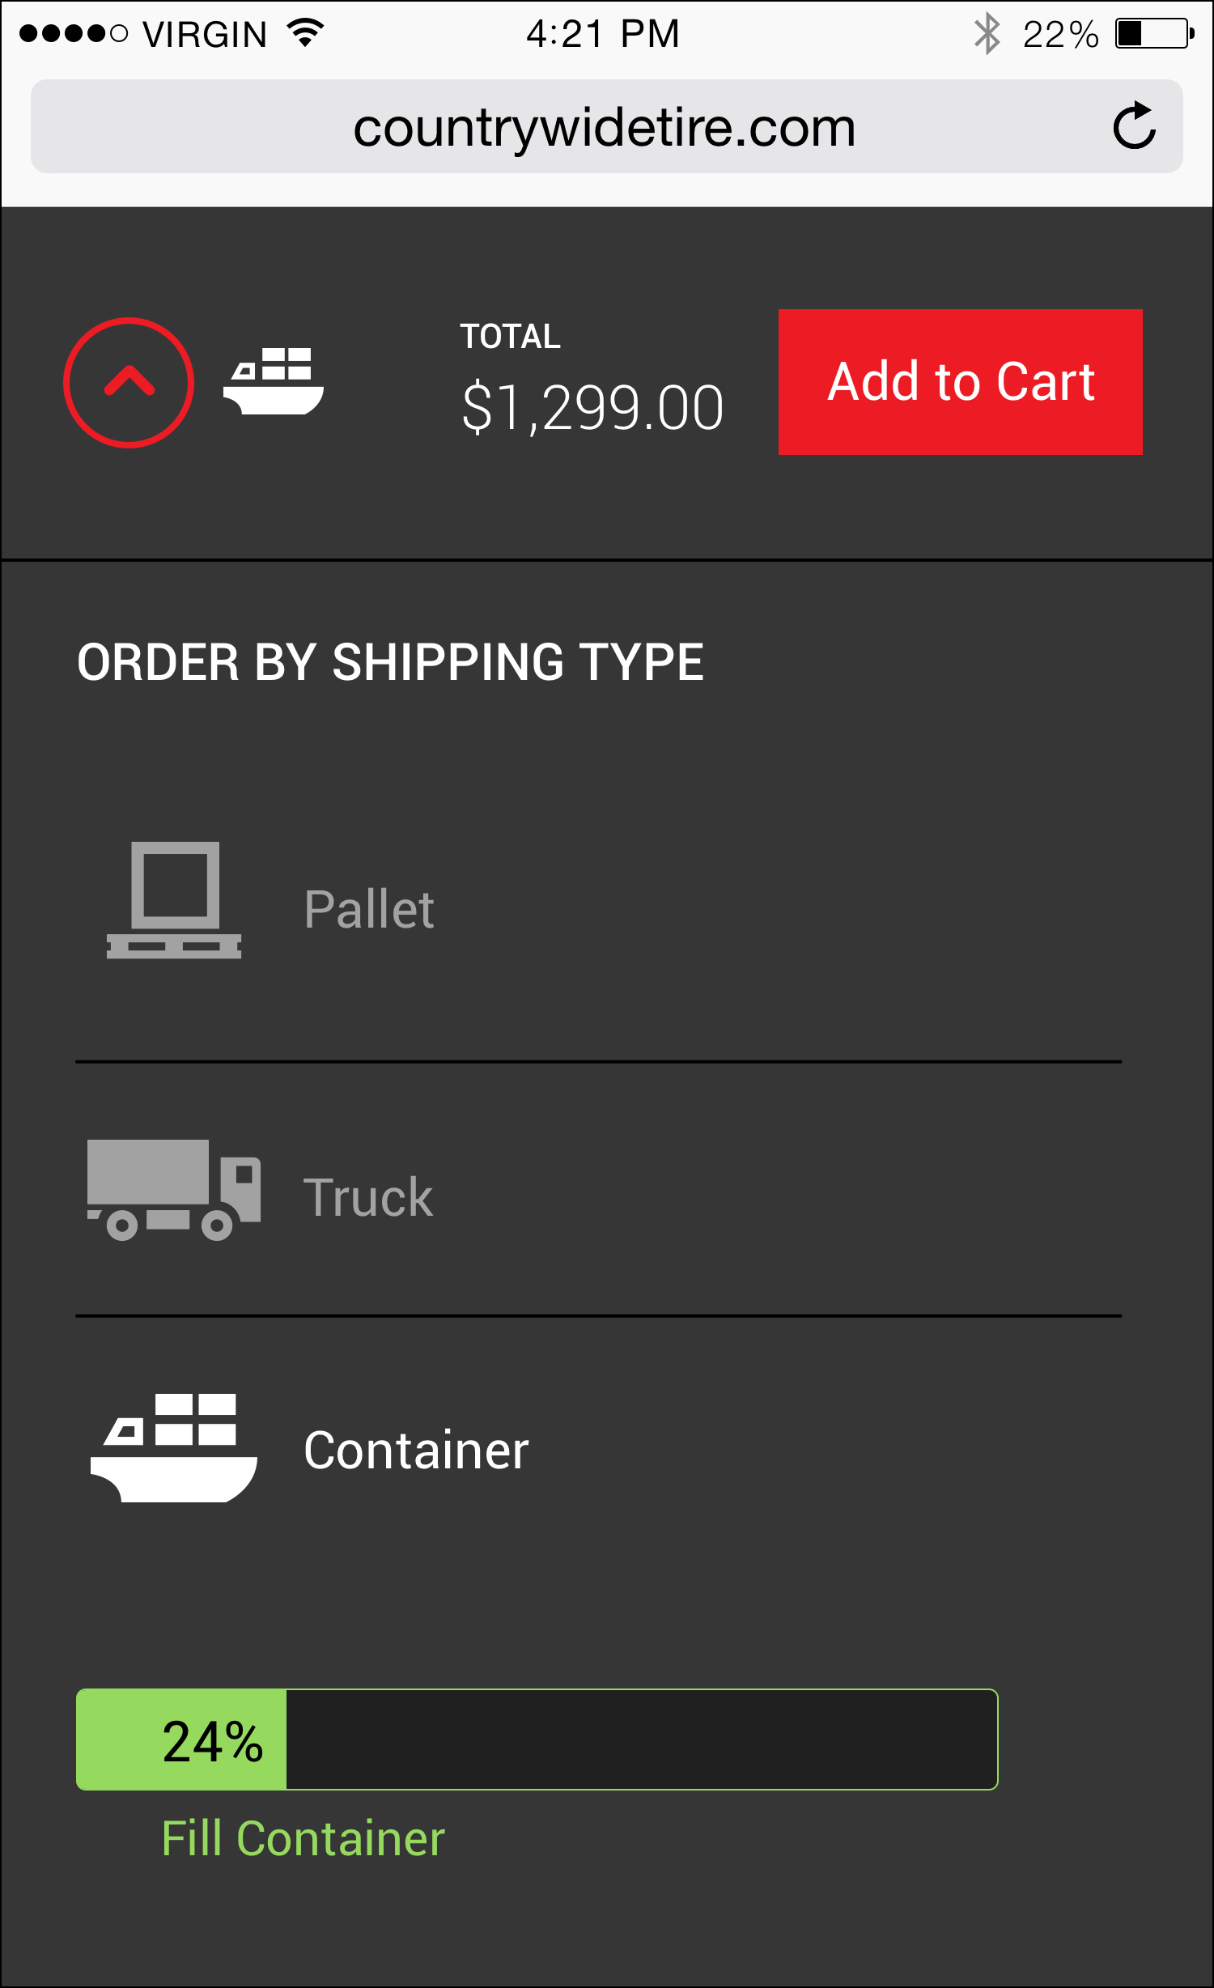This screenshot has height=1988, width=1214.
Task: Select the Pallet icon
Action: 174,900
